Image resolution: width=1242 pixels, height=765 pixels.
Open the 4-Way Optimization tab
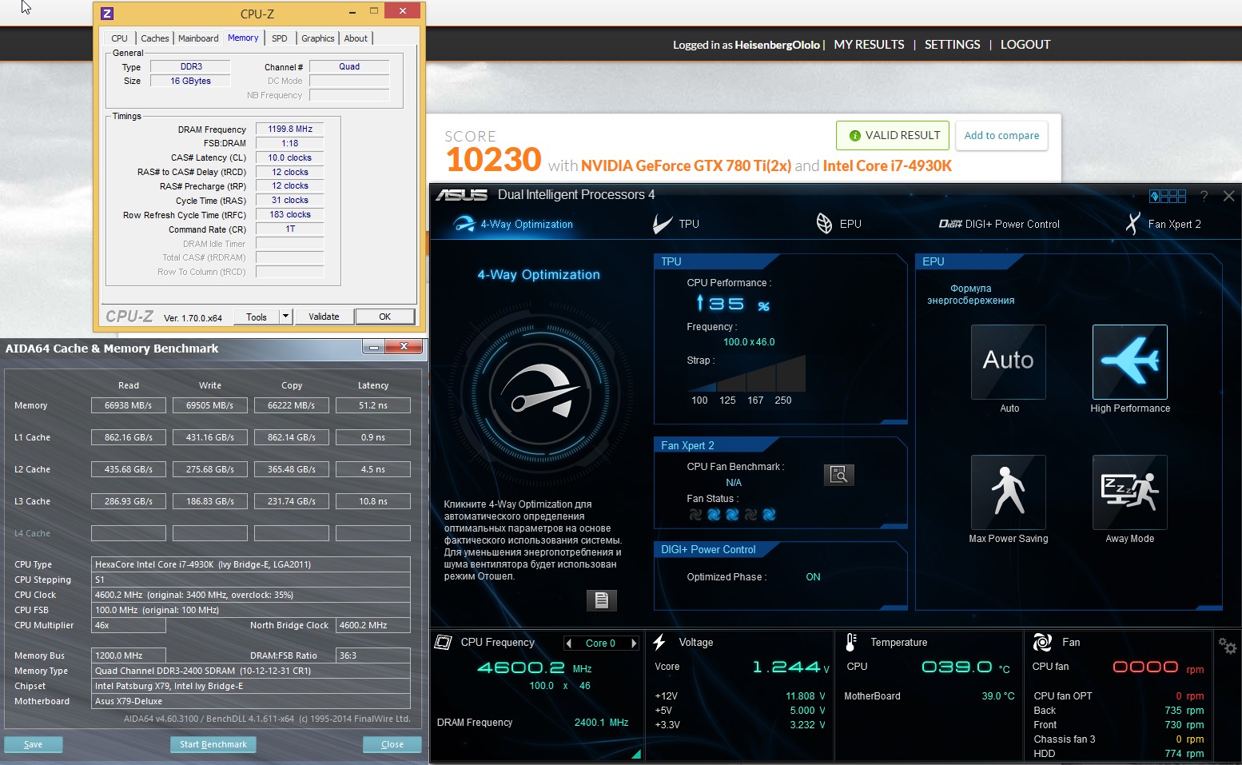513,225
